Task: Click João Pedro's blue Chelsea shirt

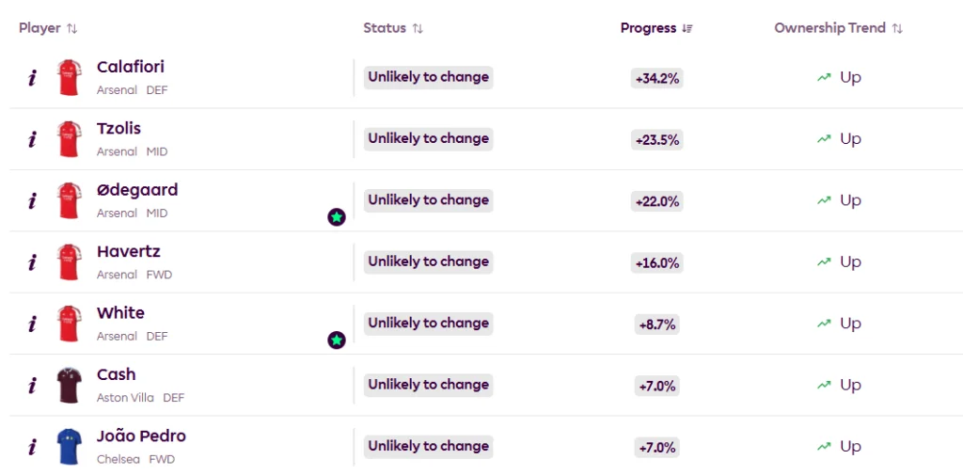Action: pyautogui.click(x=69, y=447)
